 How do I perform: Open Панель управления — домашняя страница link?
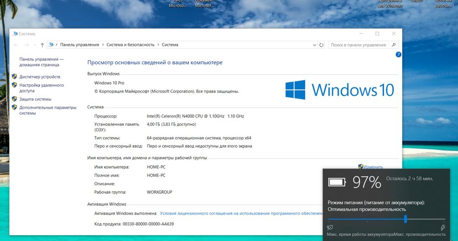41,62
